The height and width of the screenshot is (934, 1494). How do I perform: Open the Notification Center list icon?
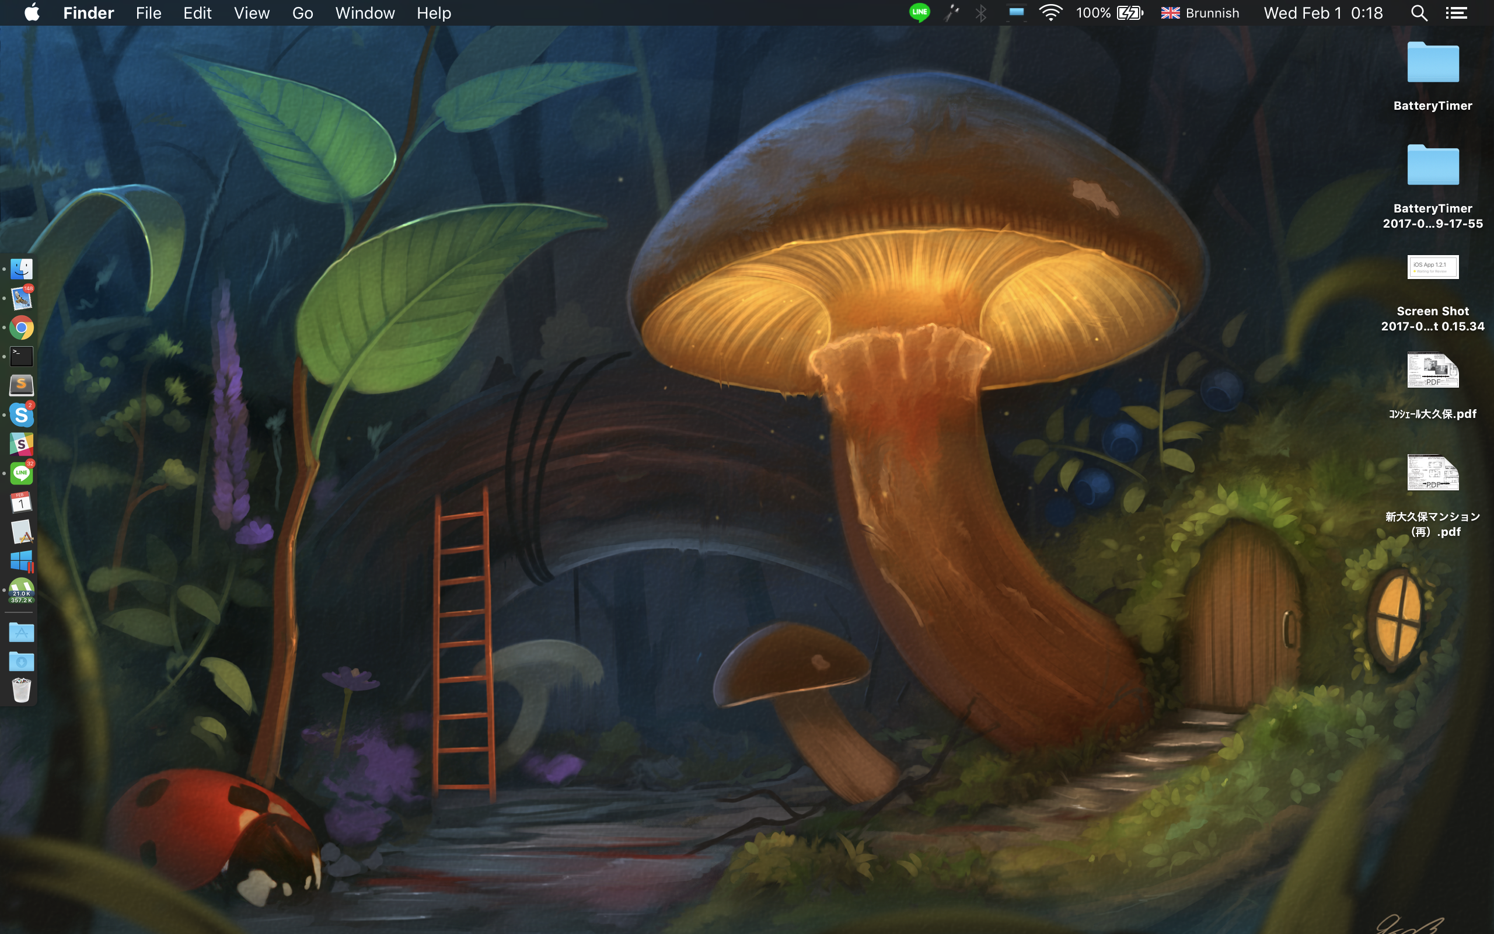(x=1456, y=13)
